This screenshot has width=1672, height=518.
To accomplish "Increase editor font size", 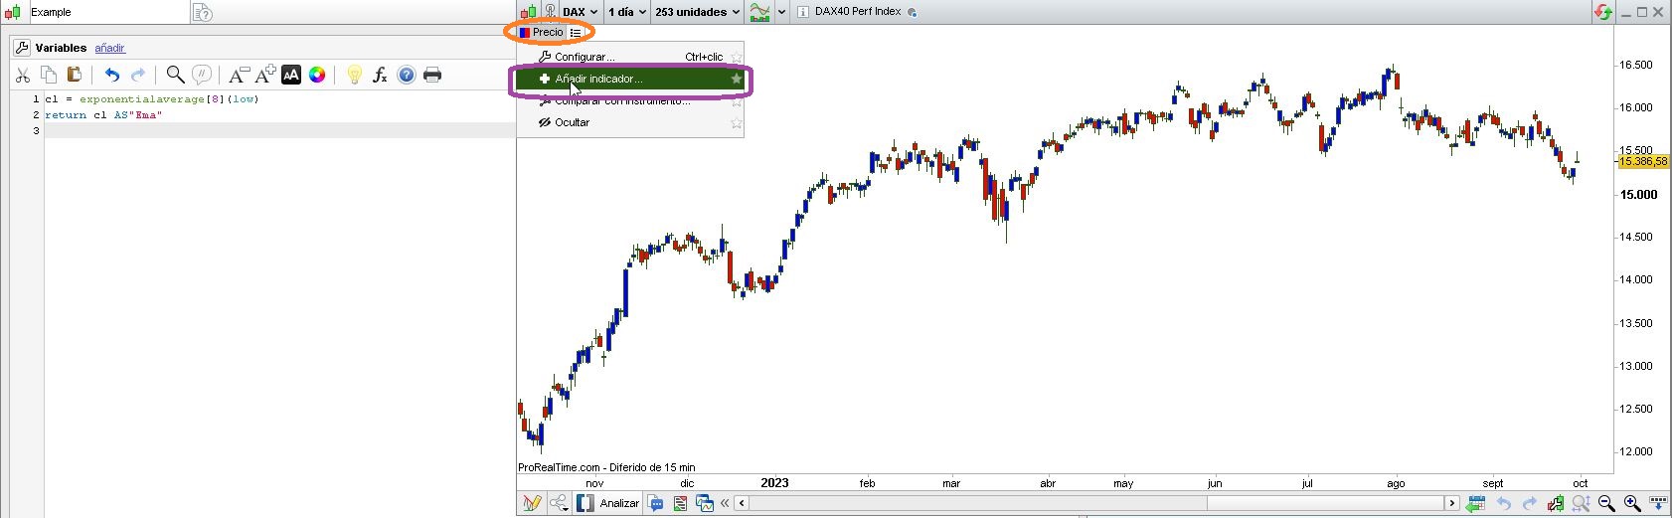I will 265,75.
